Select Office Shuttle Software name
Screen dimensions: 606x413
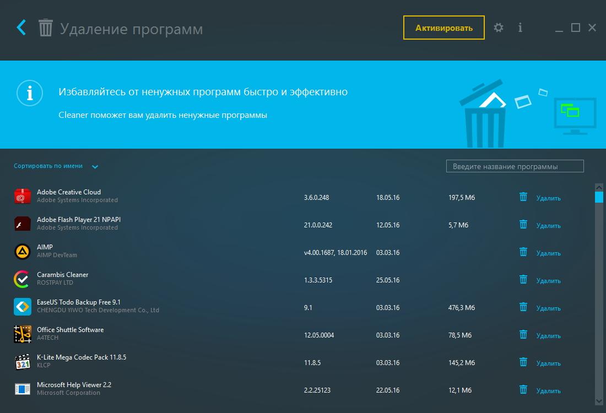tap(71, 329)
